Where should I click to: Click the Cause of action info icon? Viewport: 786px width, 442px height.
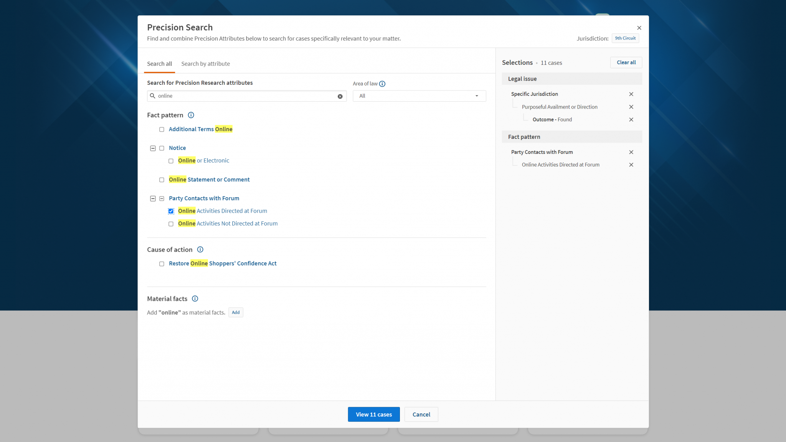(200, 249)
